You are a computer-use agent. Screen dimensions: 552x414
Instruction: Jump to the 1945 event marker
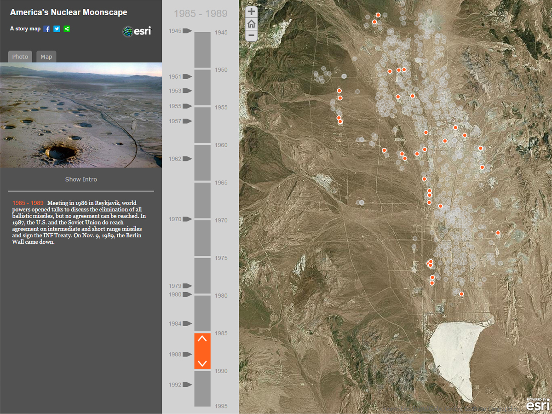click(187, 31)
